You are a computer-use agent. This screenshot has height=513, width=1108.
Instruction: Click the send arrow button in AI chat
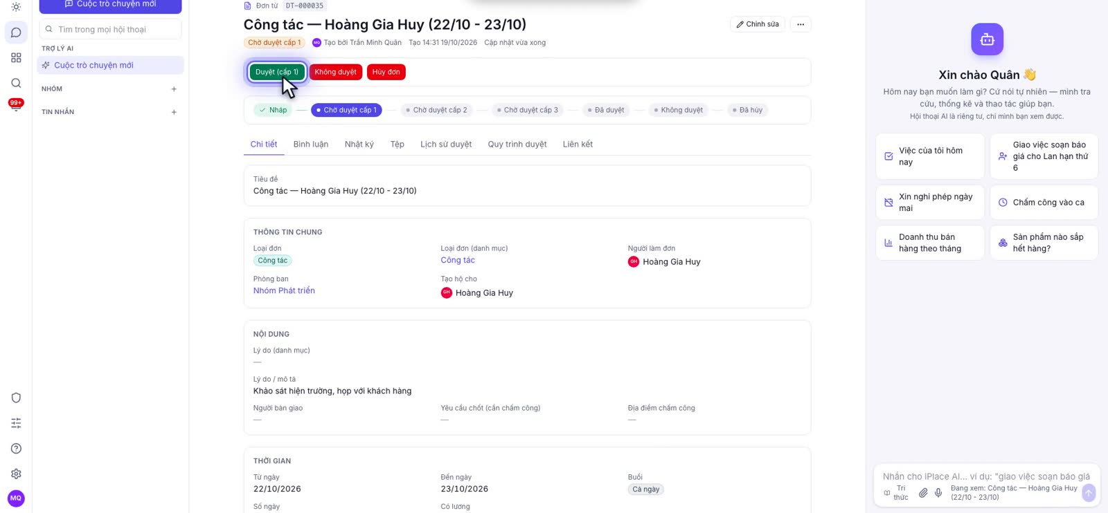[x=1089, y=493]
